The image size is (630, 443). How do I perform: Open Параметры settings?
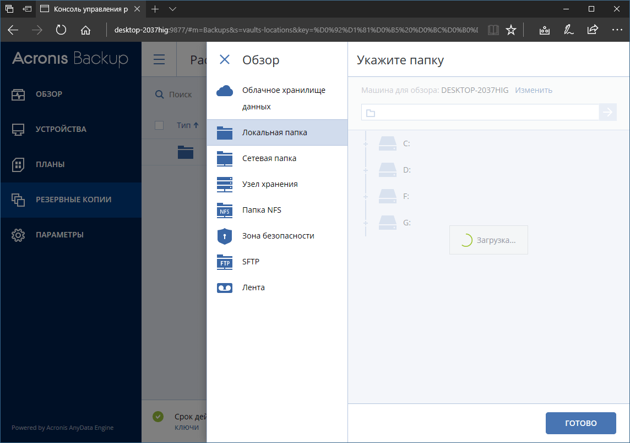coord(70,235)
